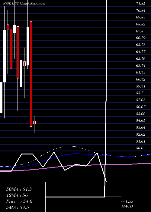Click the 55.66 price axis label

[x=141, y=114]
